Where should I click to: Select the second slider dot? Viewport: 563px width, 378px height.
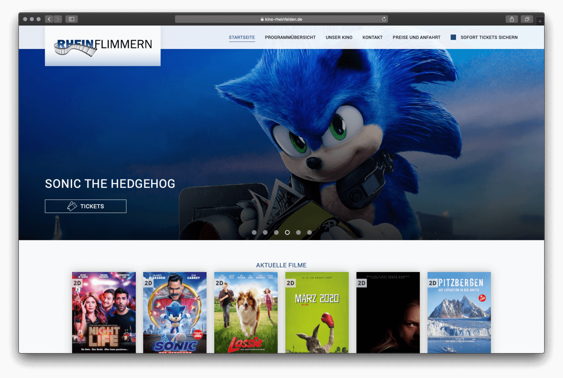(265, 232)
